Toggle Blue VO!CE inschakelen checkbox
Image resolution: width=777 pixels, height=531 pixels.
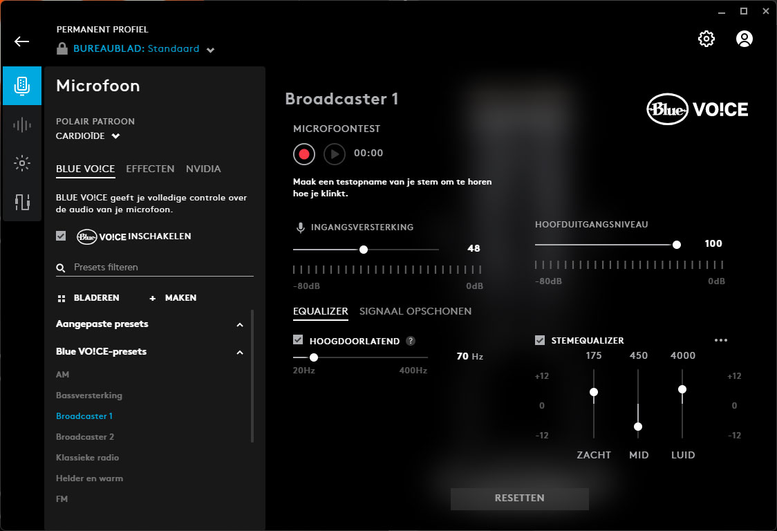tap(61, 236)
